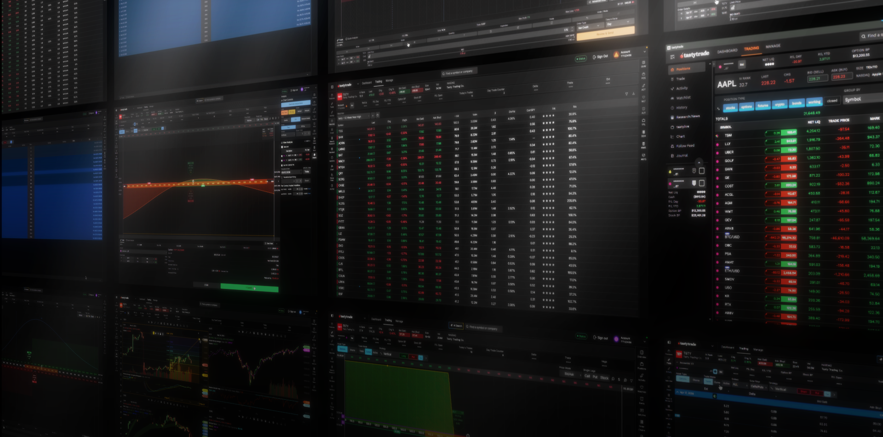Viewport: 883px width, 437px height.
Task: Click the shield icon on the pink-dot sidebar account row
Action: click(x=694, y=183)
